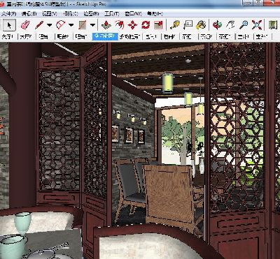The image size is (280, 259).
Task: Click the Zoom Extents icon
Action: [257, 25]
